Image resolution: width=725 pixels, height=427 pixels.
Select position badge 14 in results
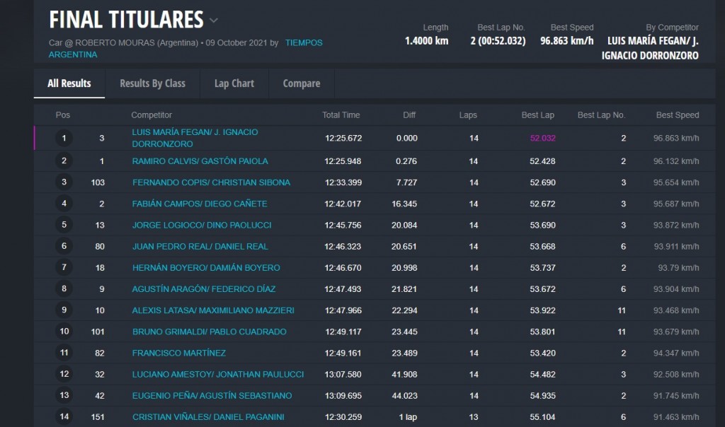[x=64, y=416]
